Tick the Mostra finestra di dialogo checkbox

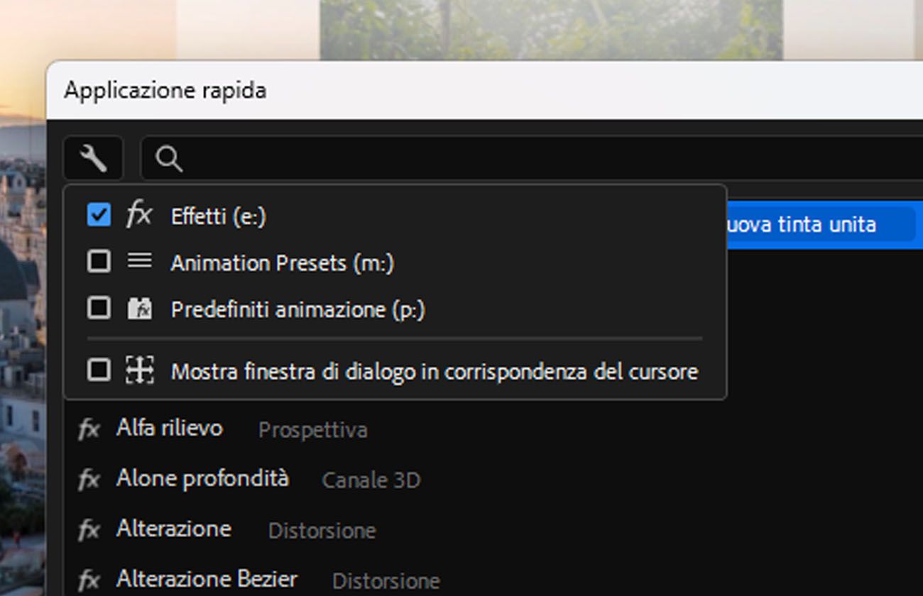[99, 370]
